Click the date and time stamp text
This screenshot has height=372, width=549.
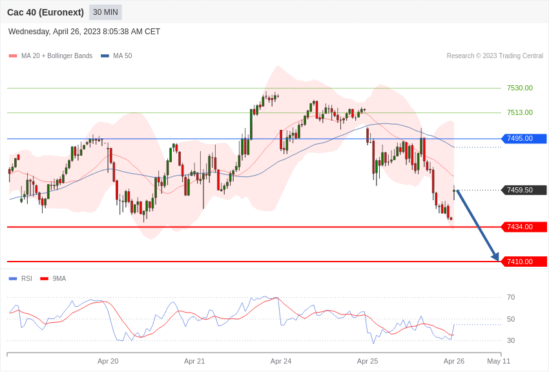[x=84, y=32]
